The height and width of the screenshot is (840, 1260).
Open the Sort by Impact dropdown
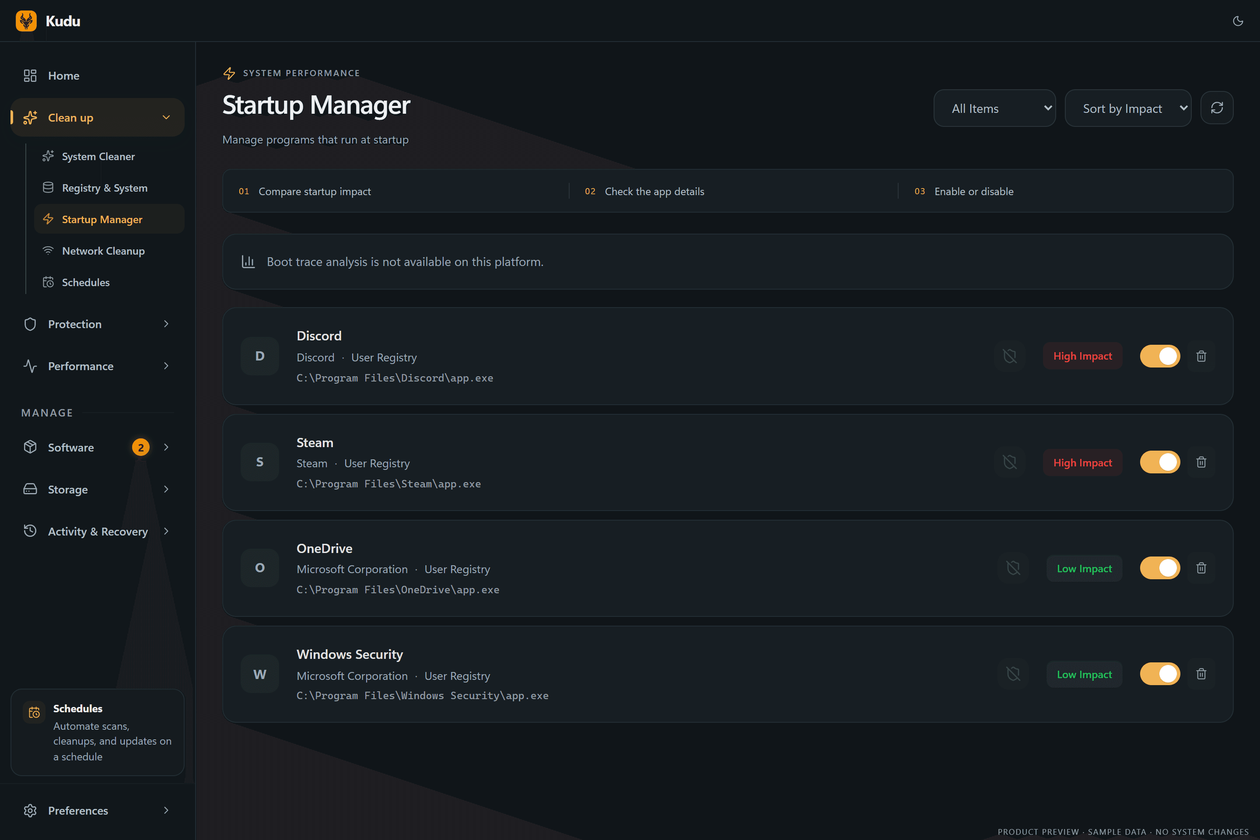coord(1128,108)
